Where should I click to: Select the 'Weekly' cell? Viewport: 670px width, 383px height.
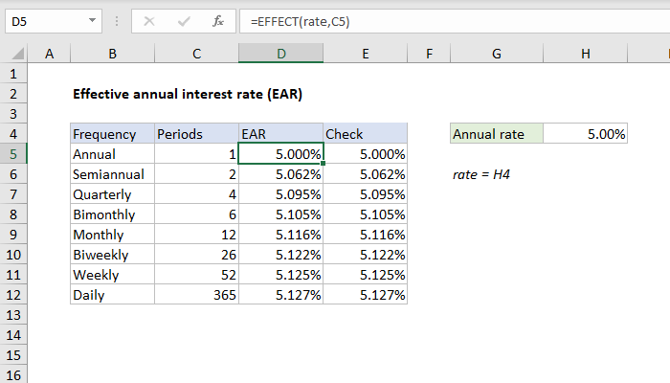pos(112,275)
